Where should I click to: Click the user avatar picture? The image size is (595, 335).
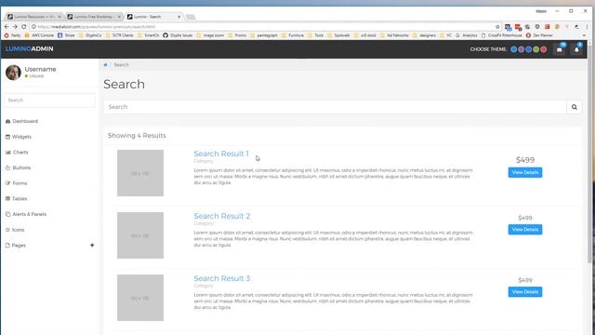(13, 73)
